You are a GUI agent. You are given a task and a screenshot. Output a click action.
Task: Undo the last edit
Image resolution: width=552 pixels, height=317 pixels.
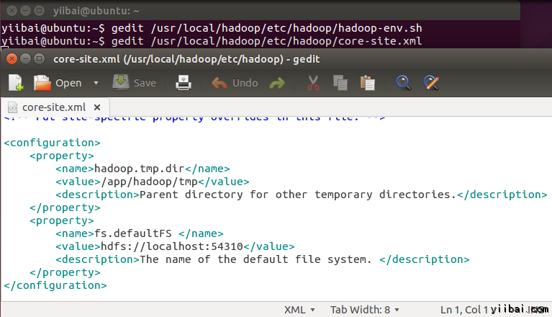pyautogui.click(x=235, y=83)
